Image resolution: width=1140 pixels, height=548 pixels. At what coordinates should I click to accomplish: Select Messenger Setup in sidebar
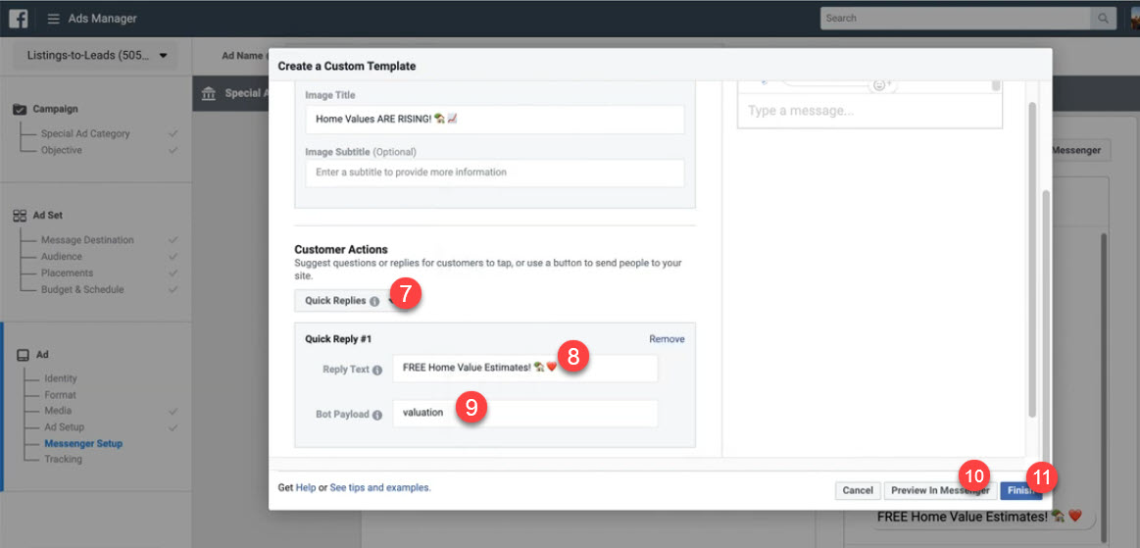click(x=83, y=443)
